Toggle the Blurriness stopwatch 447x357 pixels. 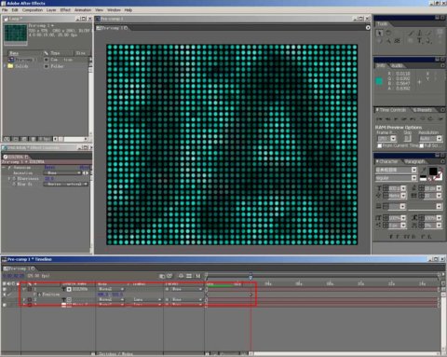click(14, 179)
